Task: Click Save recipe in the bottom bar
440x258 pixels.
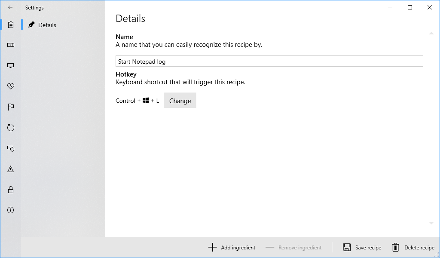Action: coord(362,247)
